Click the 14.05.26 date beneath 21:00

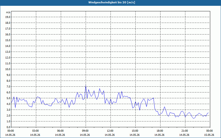click(184, 135)
